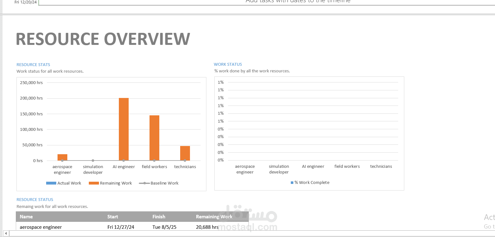Click 'Work status for all work resources' subtitle
This screenshot has width=495, height=237.
click(50, 71)
